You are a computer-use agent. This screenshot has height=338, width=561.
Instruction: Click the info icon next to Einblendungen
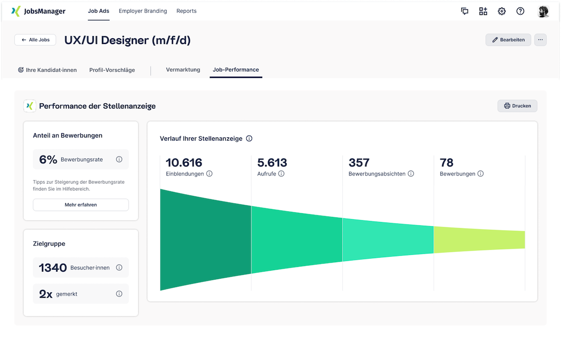pyautogui.click(x=210, y=173)
